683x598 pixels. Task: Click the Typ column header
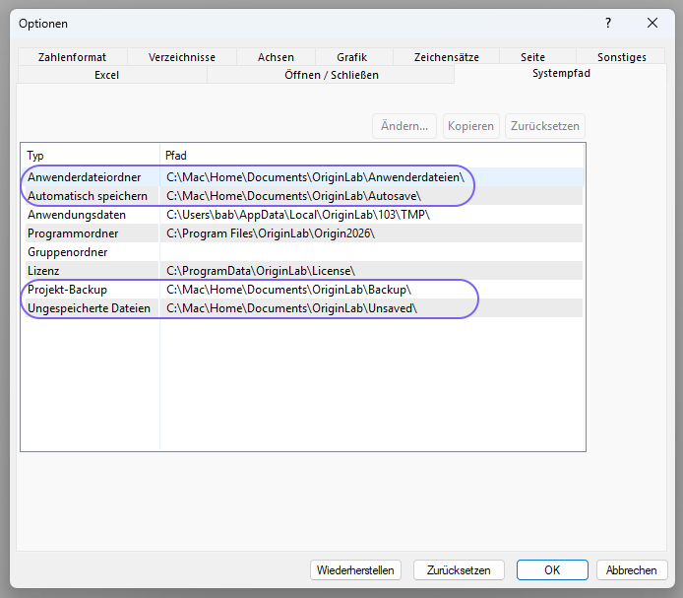click(x=90, y=156)
